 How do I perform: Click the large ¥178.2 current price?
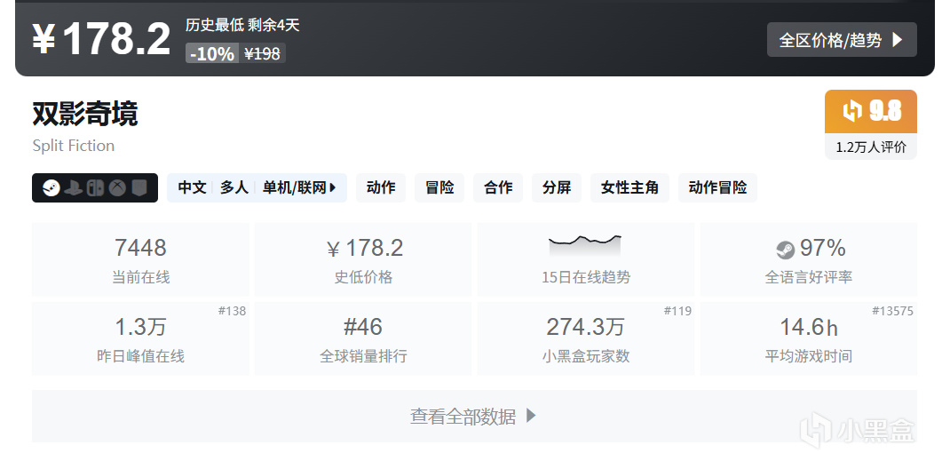click(x=101, y=40)
